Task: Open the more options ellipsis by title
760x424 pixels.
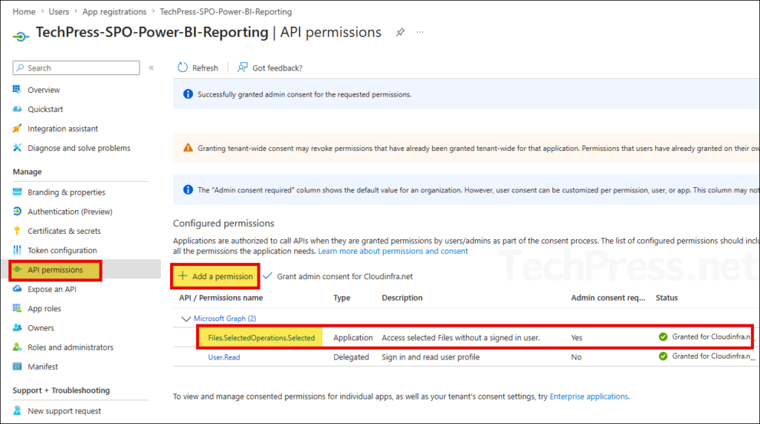Action: coord(420,32)
